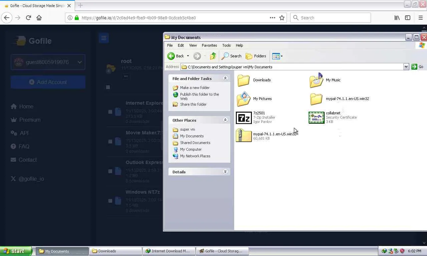The height and width of the screenshot is (256, 427).
Task: Check the Movie Maker.7z file checkbox
Action: (110, 141)
